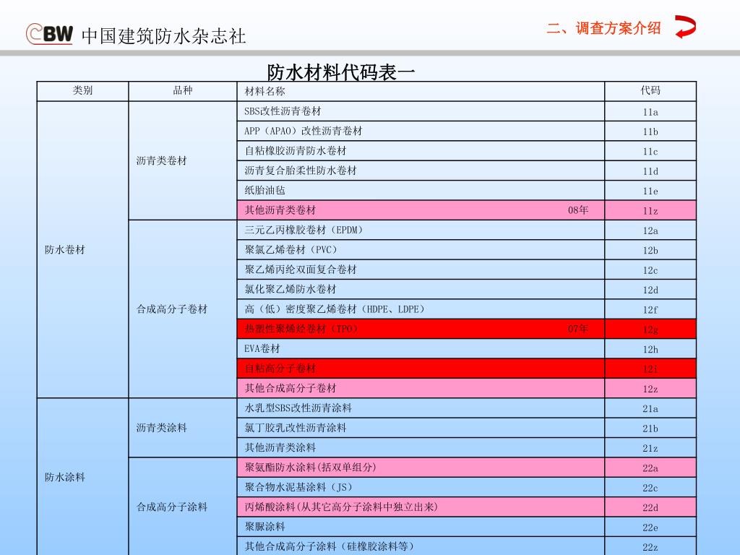This screenshot has width=740, height=555.
Task: Click the CBW logo
Action: (49, 34)
